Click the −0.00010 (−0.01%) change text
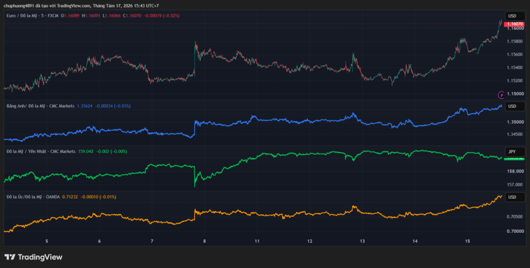Screen dimensions: 530x268 pyautogui.click(x=98, y=197)
